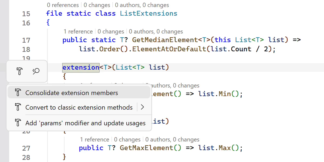This screenshot has height=162, width=324.
Task: Open '0 references' CodeLens above ListExtensions class
Action: 63,5
